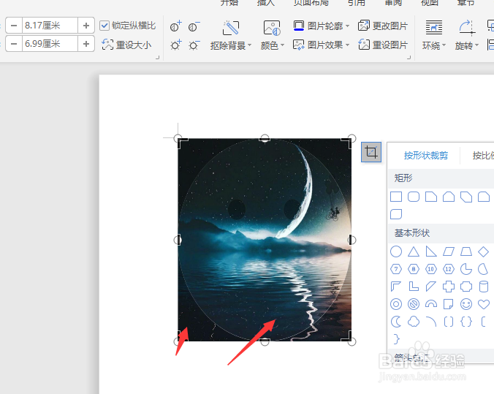The height and width of the screenshot is (394, 494).
Task: Choose the folded corner note shape
Action: 449,304
